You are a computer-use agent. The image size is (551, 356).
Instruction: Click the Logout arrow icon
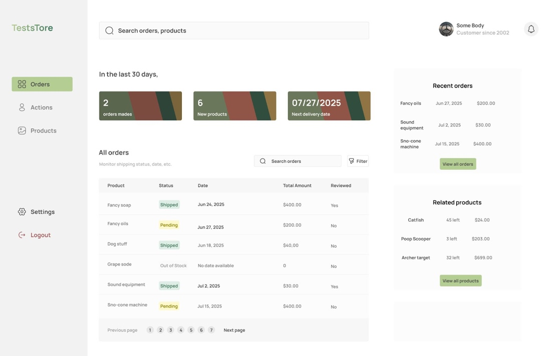click(22, 234)
